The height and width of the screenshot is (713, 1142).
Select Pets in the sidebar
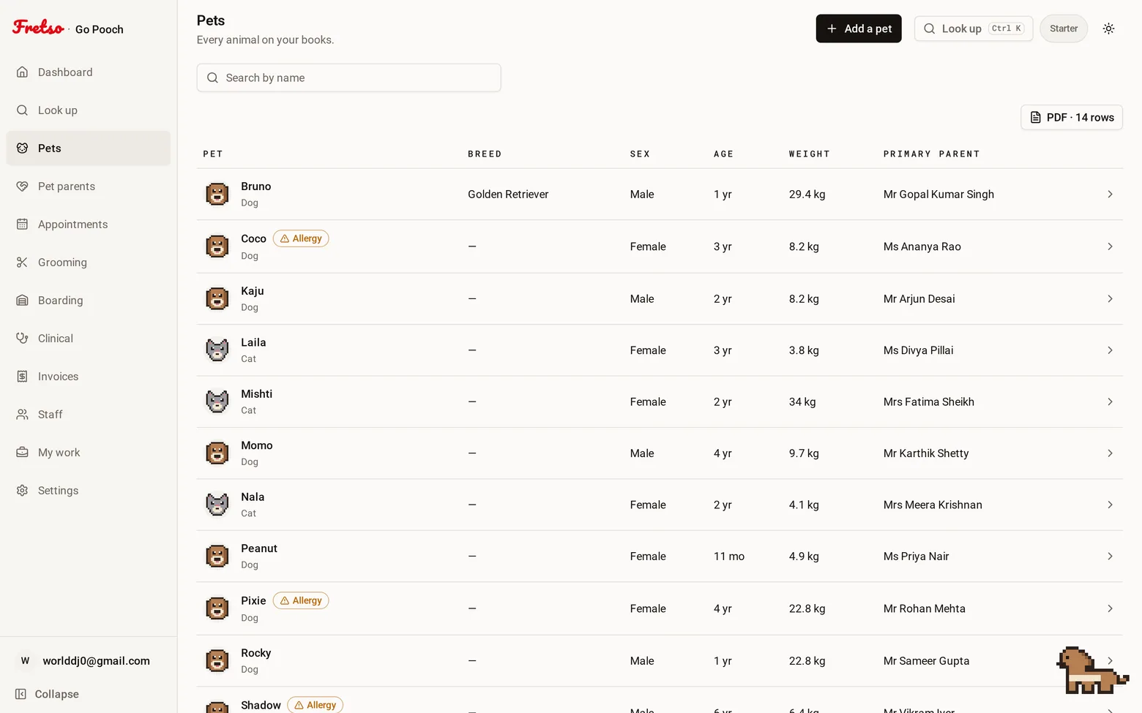(88, 148)
